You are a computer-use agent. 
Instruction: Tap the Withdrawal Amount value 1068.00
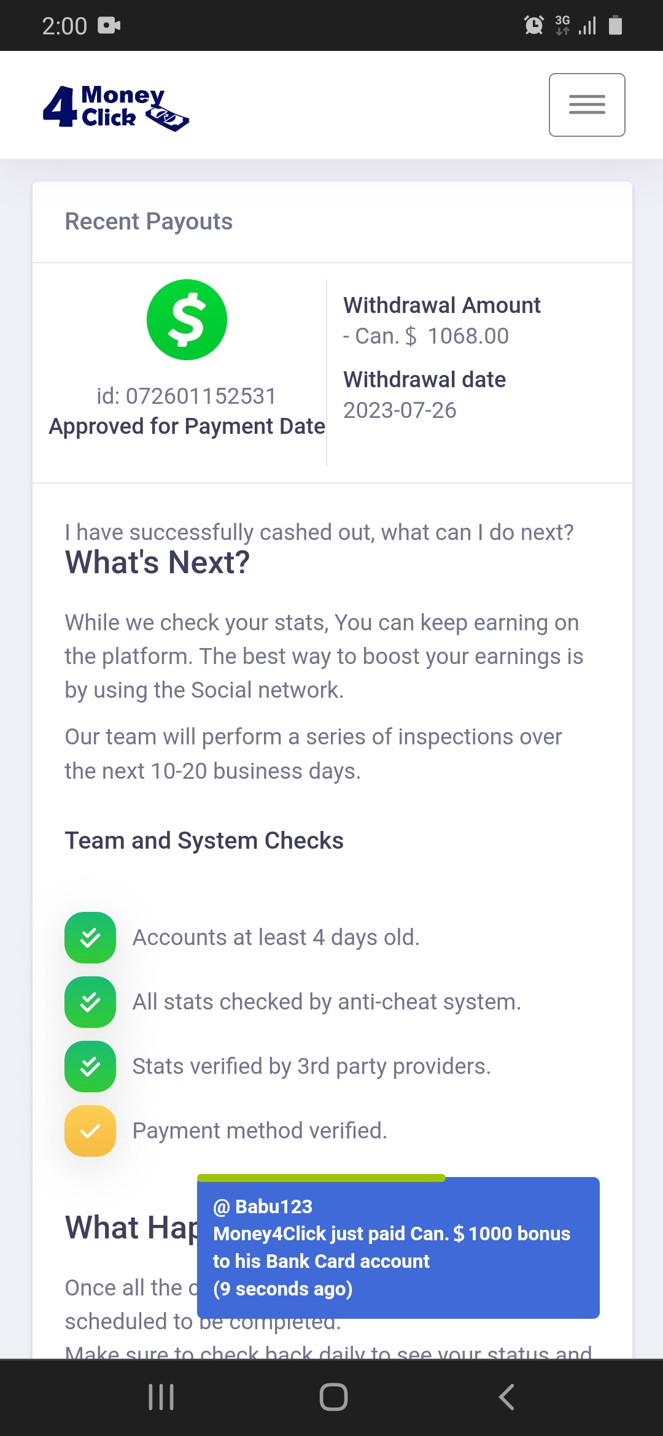pos(468,336)
